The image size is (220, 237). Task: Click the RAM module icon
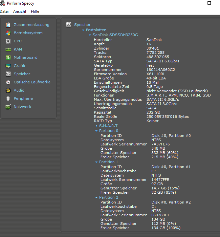click(x=8, y=50)
